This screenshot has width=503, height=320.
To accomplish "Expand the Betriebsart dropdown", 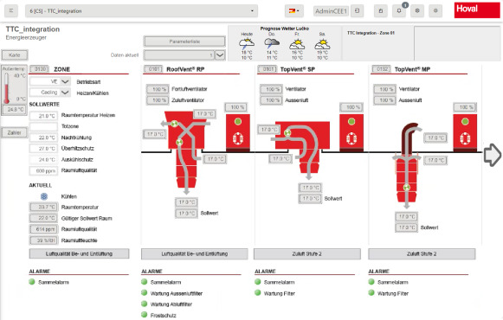I will coord(65,81).
